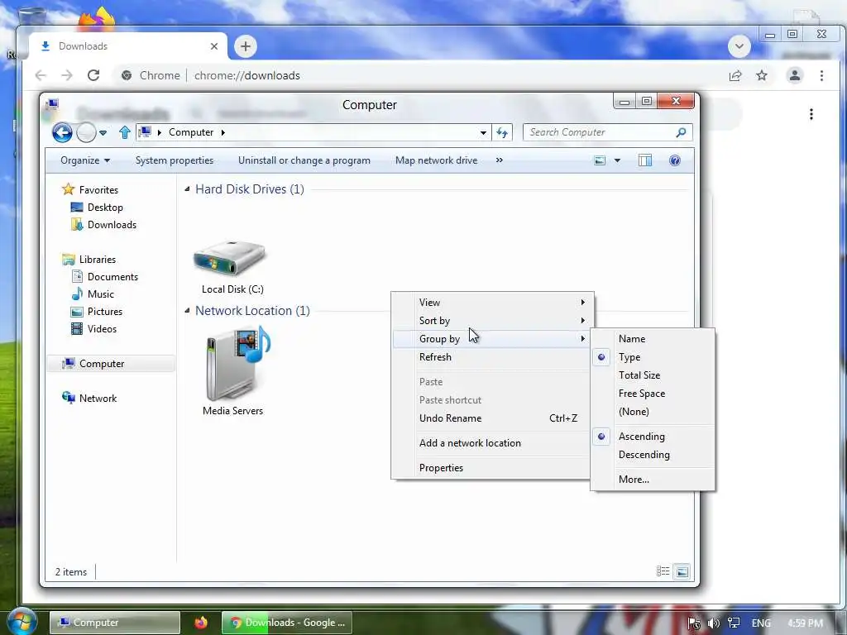Screen dimensions: 847x635
Task: Click the volume icon in system tray
Action: click(x=713, y=623)
